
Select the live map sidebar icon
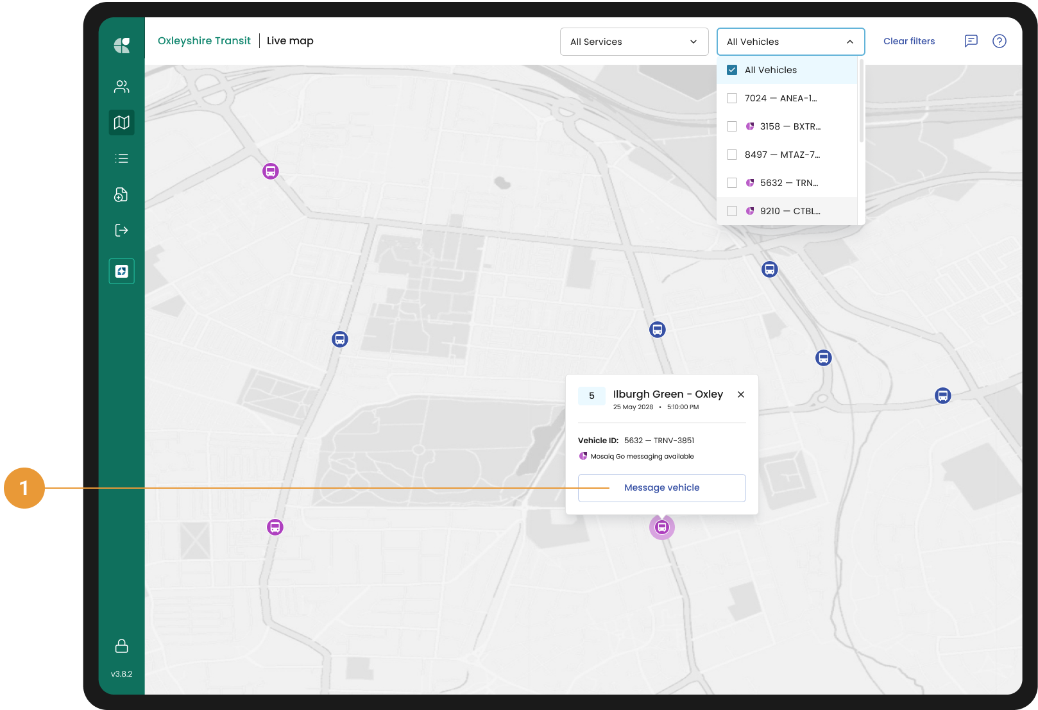point(121,123)
